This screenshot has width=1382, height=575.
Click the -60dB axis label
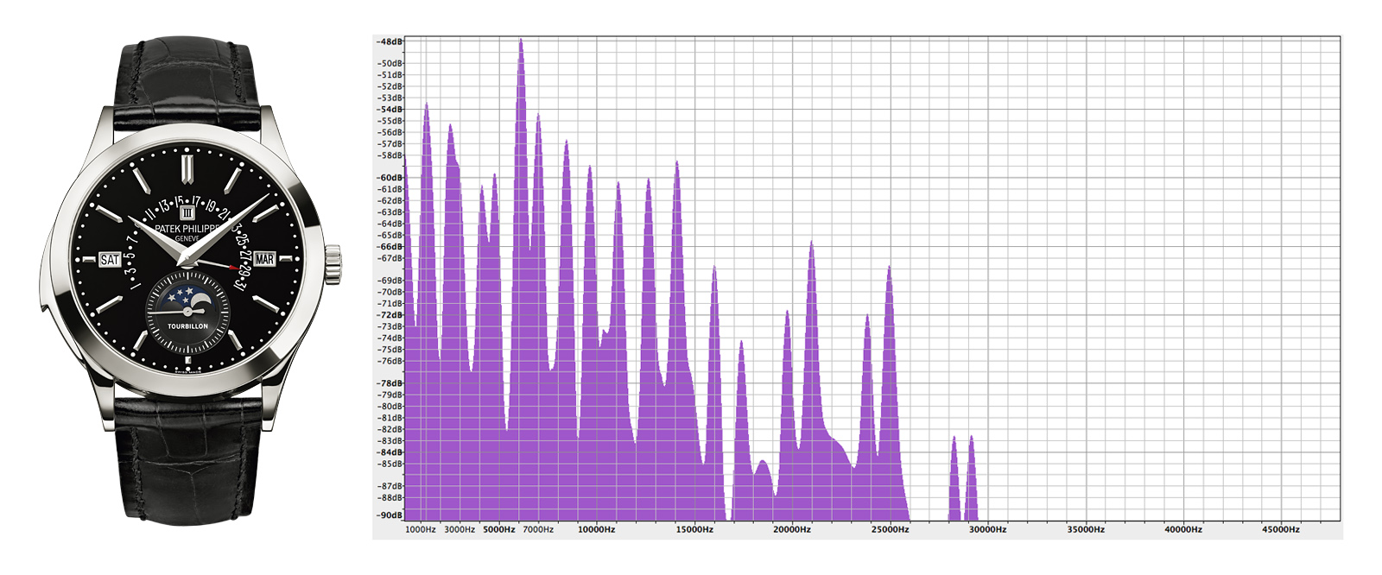point(390,177)
